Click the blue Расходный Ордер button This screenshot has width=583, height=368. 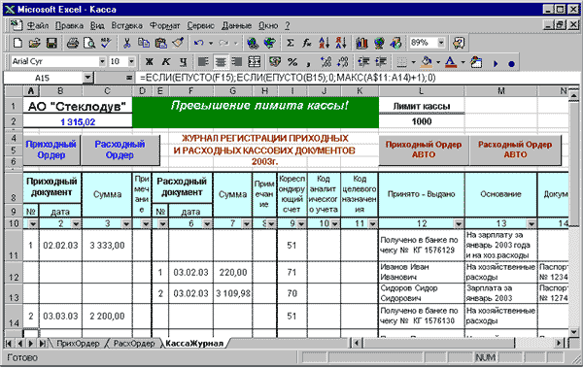[x=120, y=150]
